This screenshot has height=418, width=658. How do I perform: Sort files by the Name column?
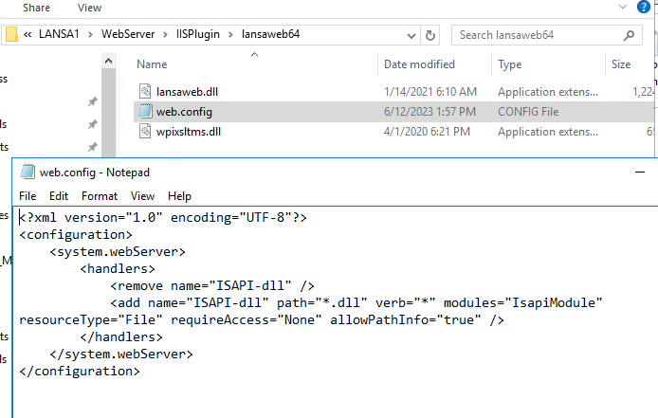pyautogui.click(x=152, y=64)
